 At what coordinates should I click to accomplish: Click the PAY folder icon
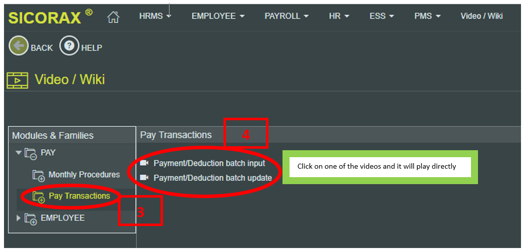tap(31, 153)
